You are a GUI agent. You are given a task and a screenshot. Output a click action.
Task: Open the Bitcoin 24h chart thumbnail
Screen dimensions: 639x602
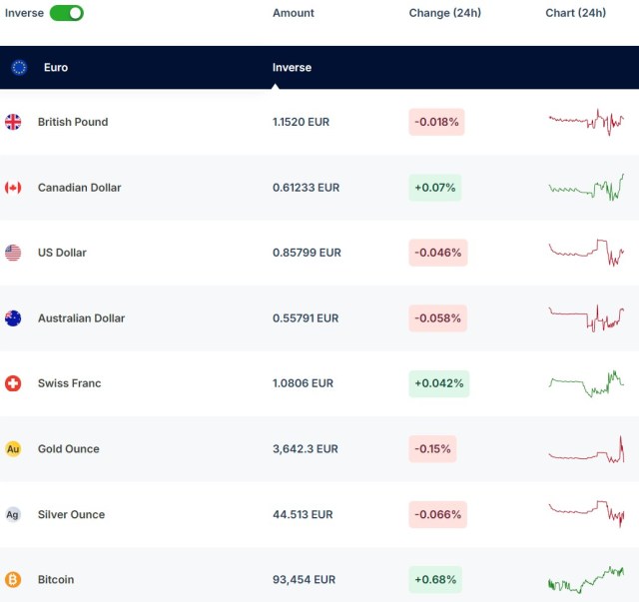click(x=586, y=579)
